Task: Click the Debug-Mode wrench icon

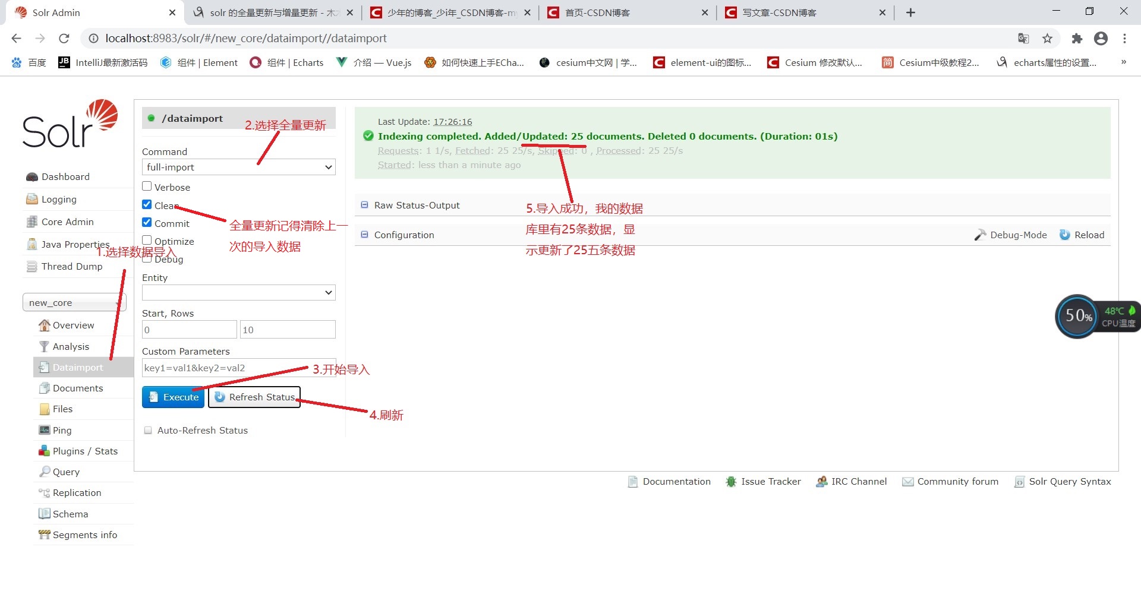Action: [x=980, y=235]
